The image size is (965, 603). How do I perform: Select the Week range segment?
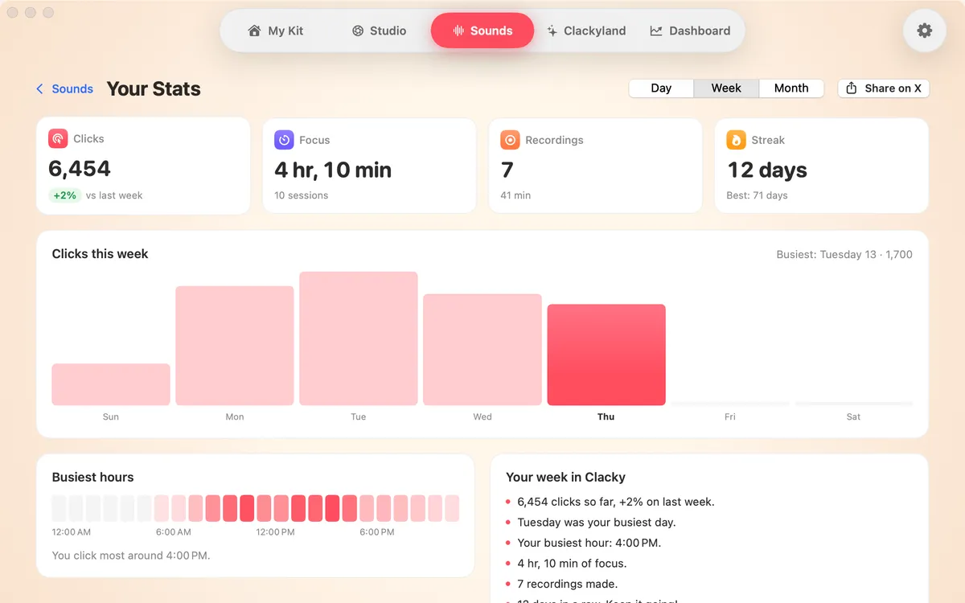(726, 88)
